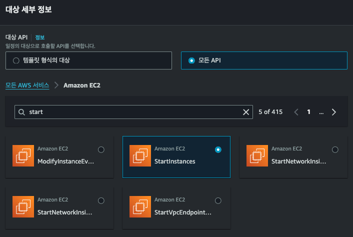Click the magnifier icon in the search box

[x=21, y=112]
